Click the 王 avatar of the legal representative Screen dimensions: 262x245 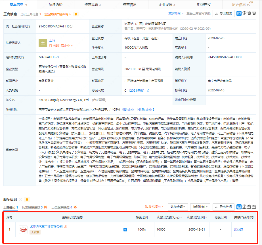point(43,43)
